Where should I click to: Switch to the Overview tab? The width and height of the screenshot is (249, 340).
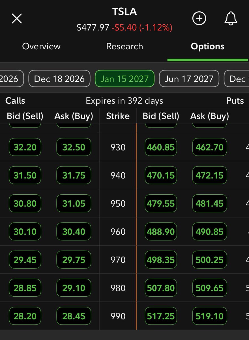point(41,46)
